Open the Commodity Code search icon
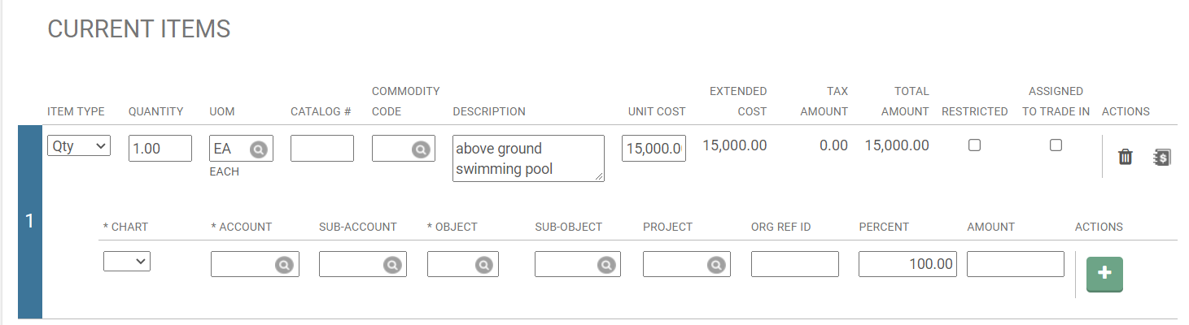The width and height of the screenshot is (1189, 325). pyautogui.click(x=420, y=149)
